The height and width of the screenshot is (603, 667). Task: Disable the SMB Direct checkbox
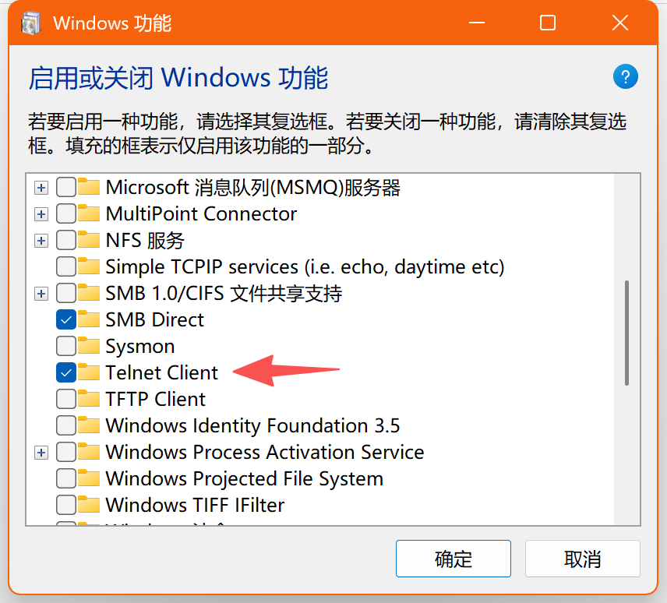[66, 319]
